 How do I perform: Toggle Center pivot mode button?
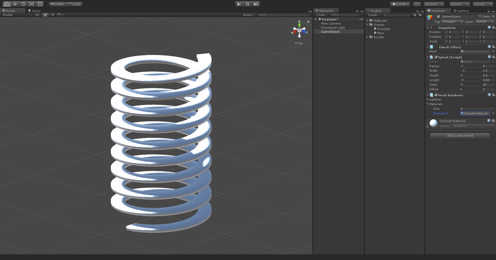[58, 4]
